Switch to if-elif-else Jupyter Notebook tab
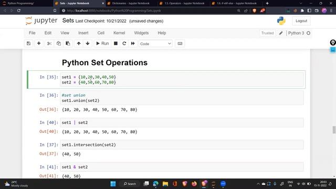Screen dimensions: 336x189 (x=237, y=3)
